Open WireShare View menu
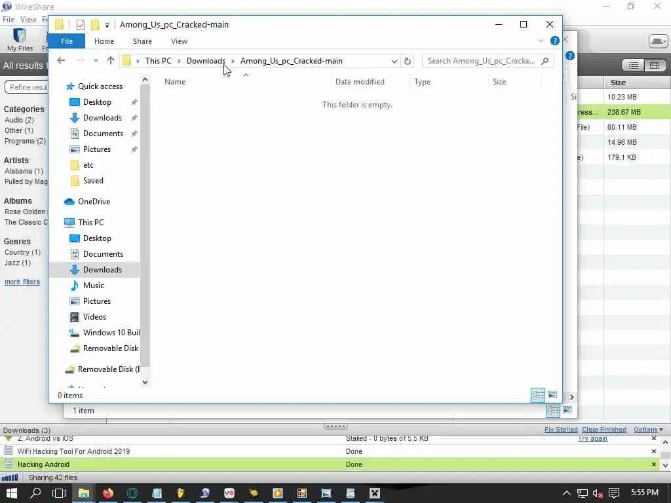This screenshot has width=671, height=503. point(28,19)
